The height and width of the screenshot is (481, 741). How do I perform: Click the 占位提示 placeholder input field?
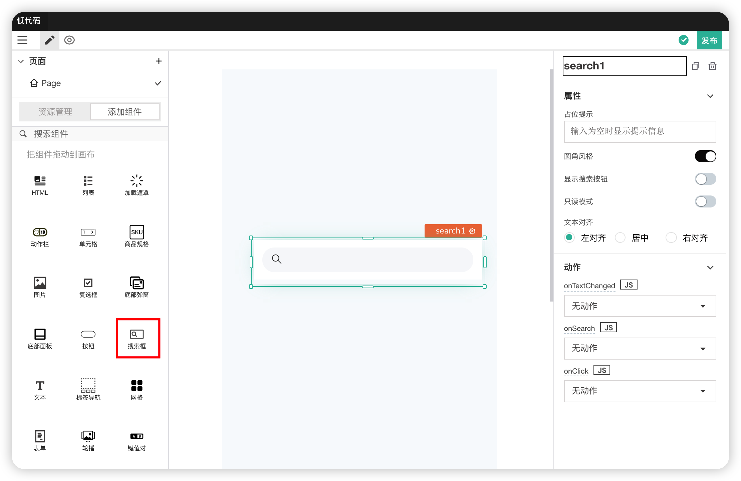tap(640, 131)
